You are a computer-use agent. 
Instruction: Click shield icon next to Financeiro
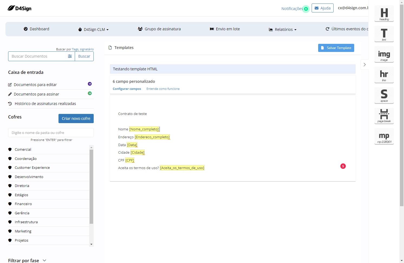click(x=10, y=204)
